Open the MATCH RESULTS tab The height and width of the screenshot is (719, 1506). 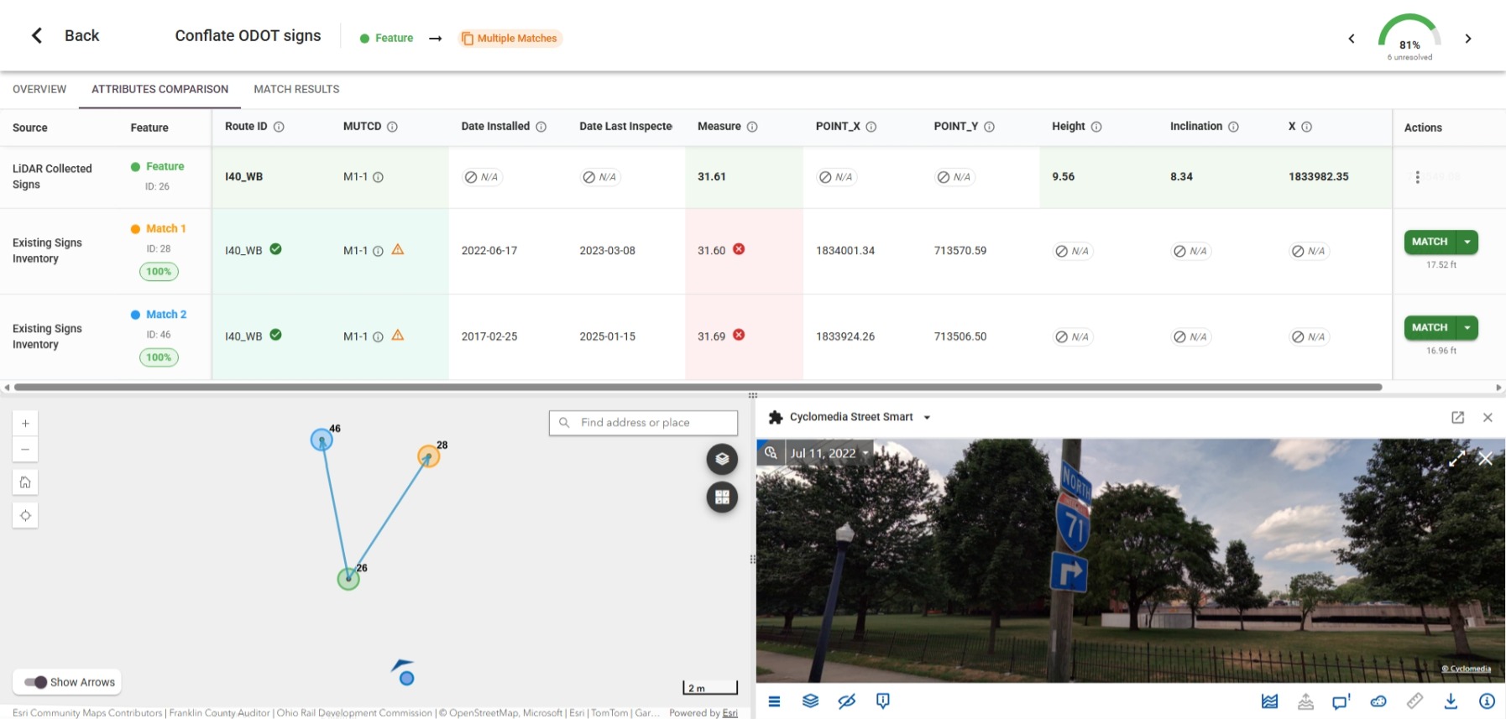296,89
